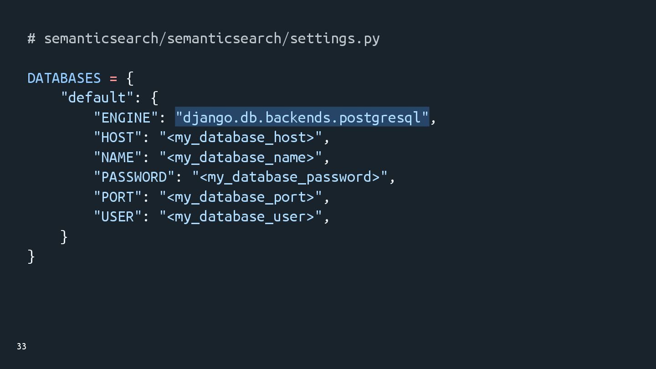Viewport: 656px width, 369px height.
Task: Click the indented inner closing brace
Action: 64,237
